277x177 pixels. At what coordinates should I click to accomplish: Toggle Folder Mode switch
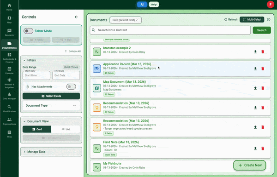click(x=28, y=31)
